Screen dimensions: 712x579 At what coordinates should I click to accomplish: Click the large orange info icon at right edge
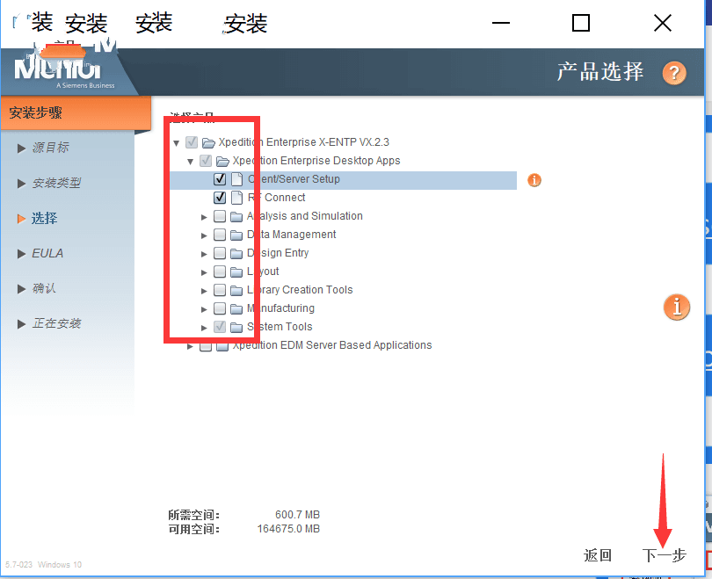point(677,307)
